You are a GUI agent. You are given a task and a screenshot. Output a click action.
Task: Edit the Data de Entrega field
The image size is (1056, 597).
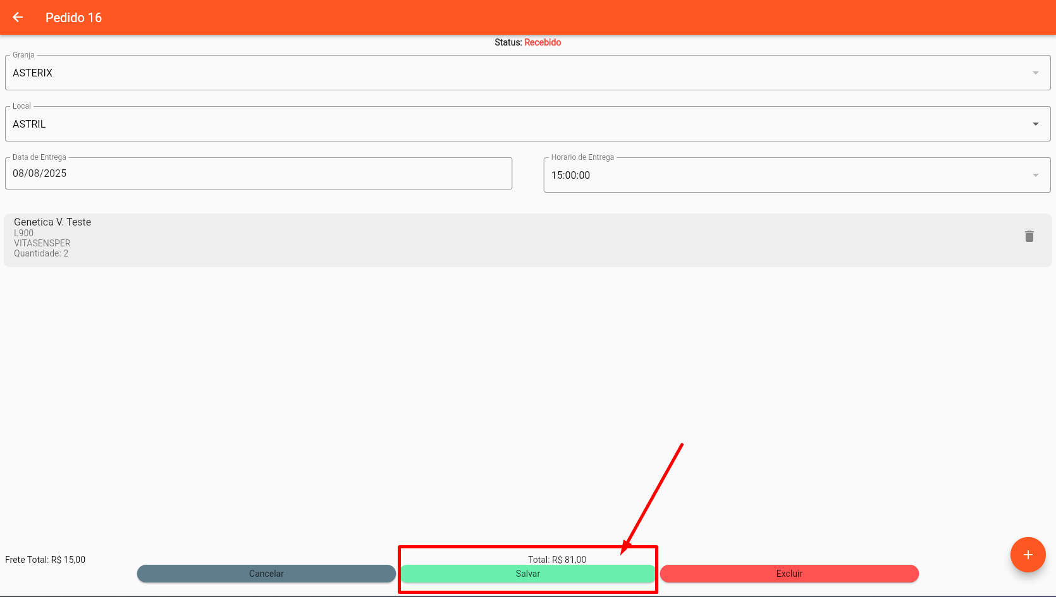tap(258, 174)
